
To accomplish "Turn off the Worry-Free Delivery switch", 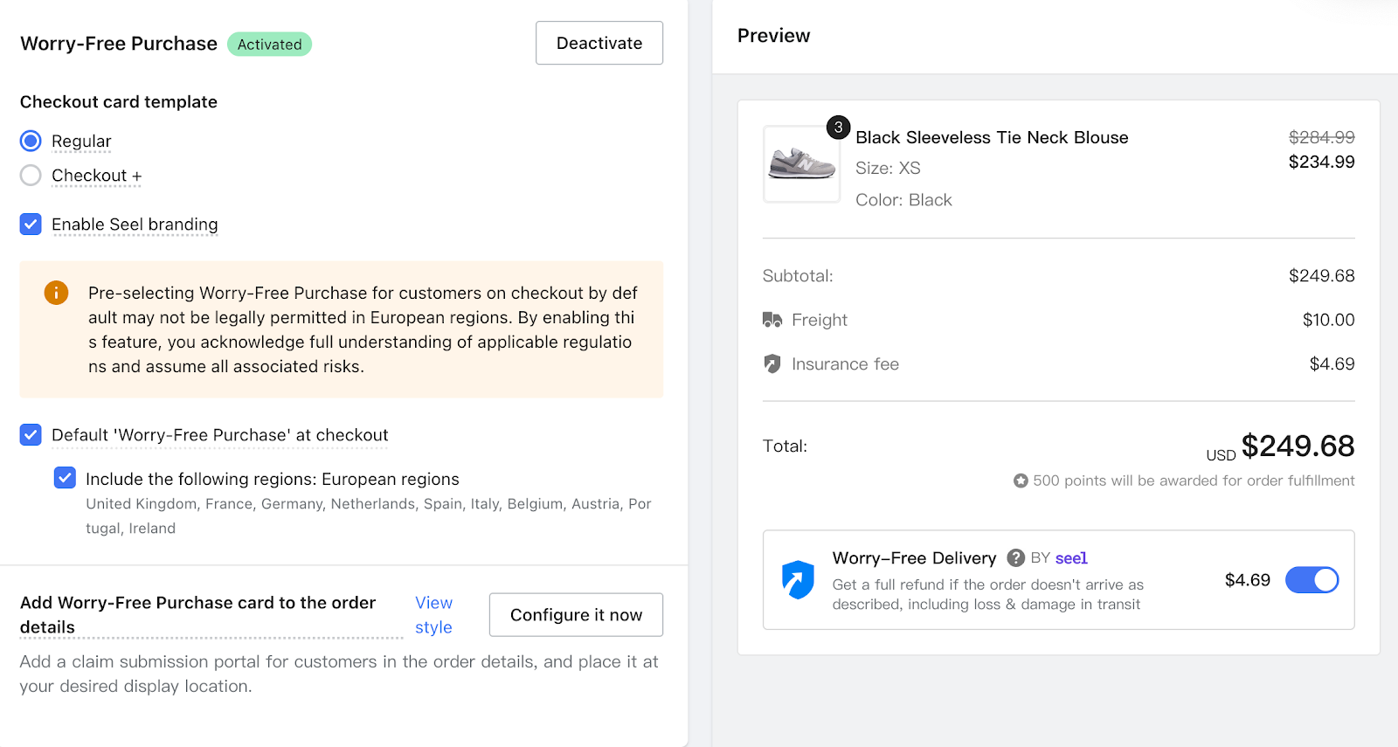I will (1311, 580).
